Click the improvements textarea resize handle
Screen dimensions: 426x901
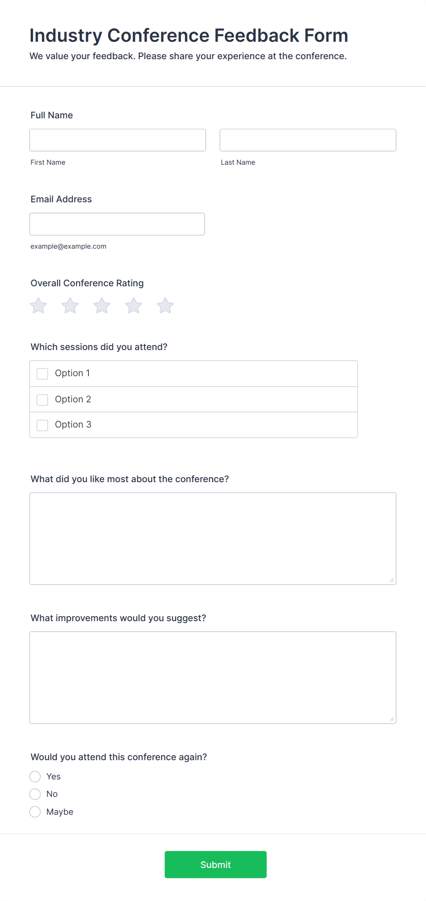[392, 719]
